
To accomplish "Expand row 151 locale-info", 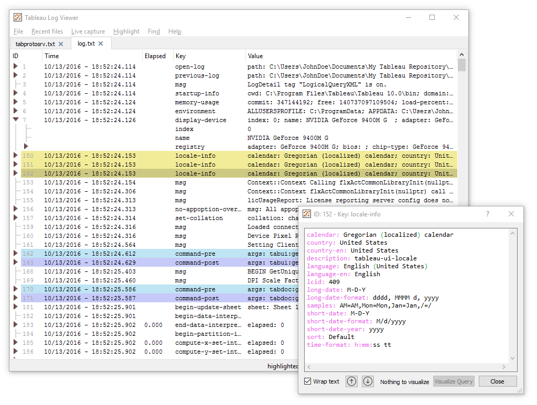I will tap(15, 164).
